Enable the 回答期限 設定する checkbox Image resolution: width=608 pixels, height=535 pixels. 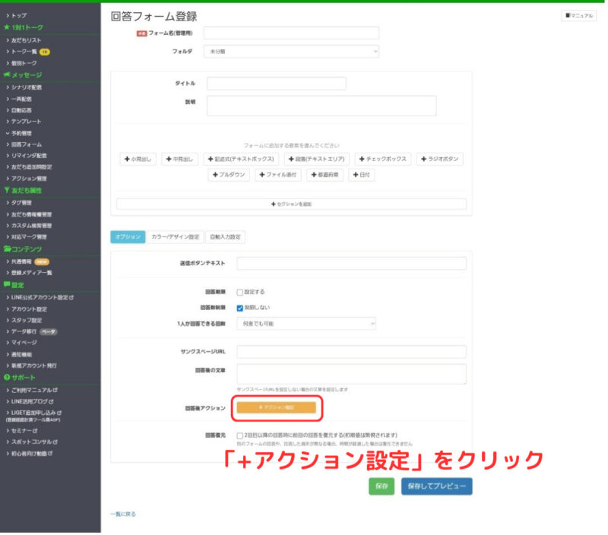240,293
